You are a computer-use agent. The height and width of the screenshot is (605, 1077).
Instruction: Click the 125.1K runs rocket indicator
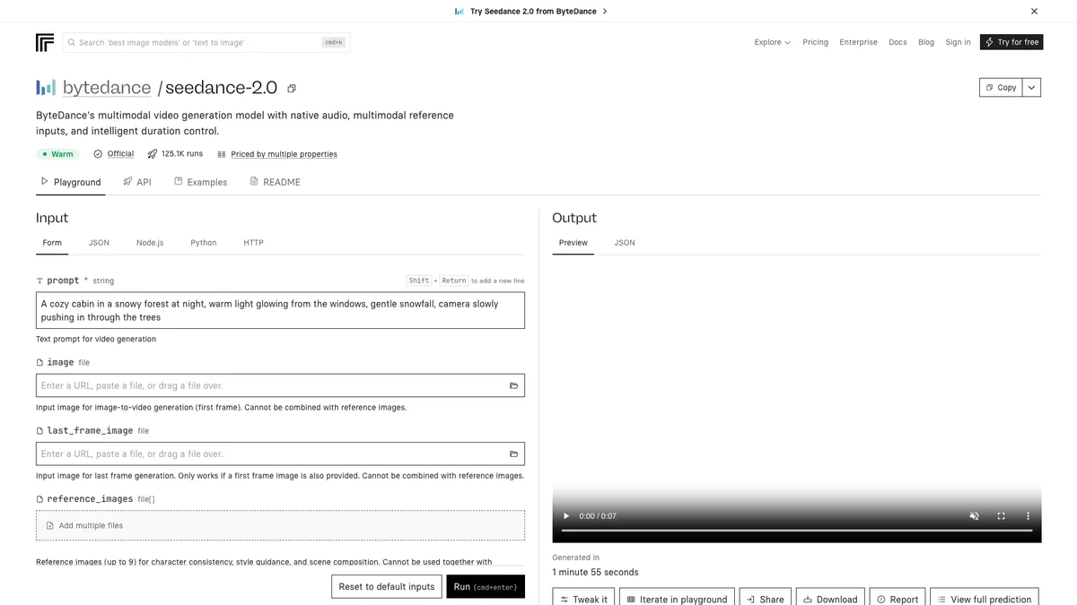pos(176,154)
